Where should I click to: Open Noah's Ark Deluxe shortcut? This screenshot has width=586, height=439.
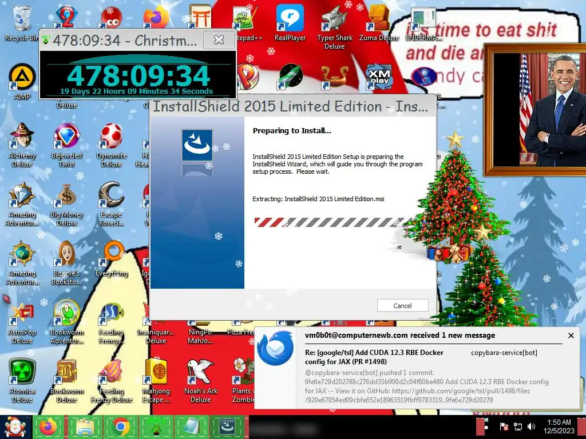click(x=201, y=381)
